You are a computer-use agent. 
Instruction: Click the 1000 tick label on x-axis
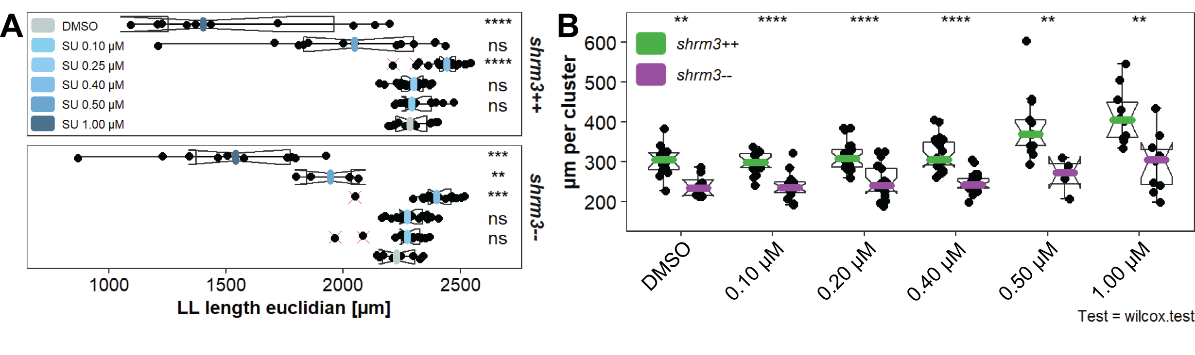click(x=109, y=285)
